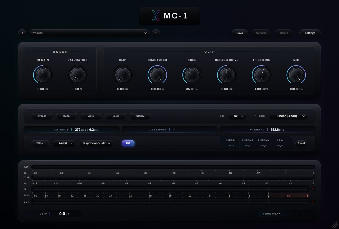Click the IN GAIN knob
339x229 pixels.
(x=43, y=75)
